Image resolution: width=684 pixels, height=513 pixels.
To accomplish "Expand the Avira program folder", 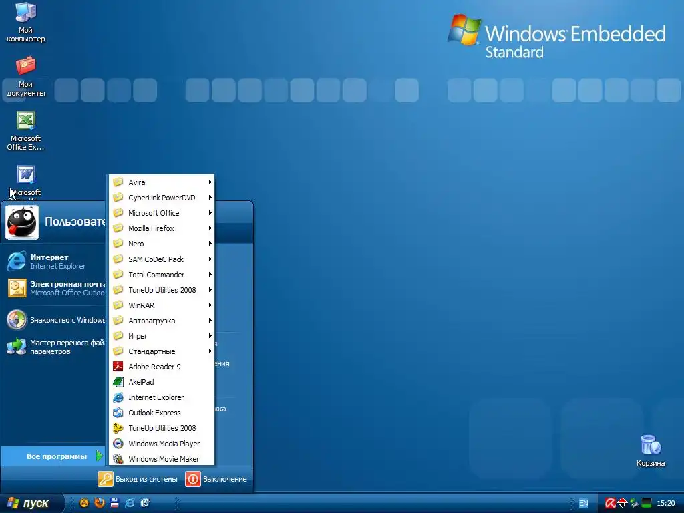I will 162,182.
